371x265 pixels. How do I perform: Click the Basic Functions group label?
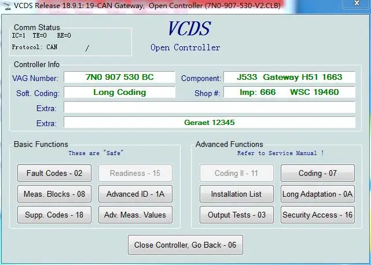click(x=41, y=144)
